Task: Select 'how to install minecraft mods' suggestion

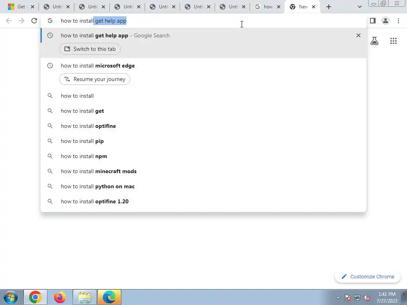Action: pos(203,171)
